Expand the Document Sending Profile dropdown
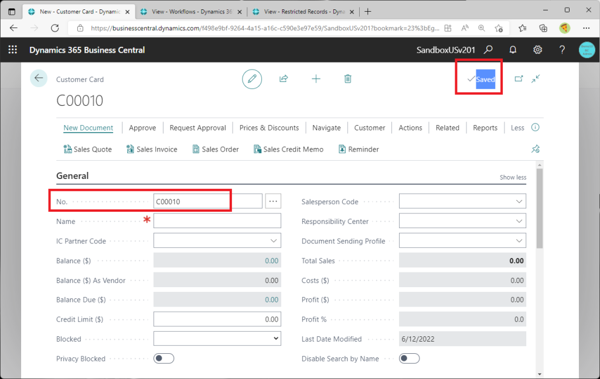 tap(519, 241)
